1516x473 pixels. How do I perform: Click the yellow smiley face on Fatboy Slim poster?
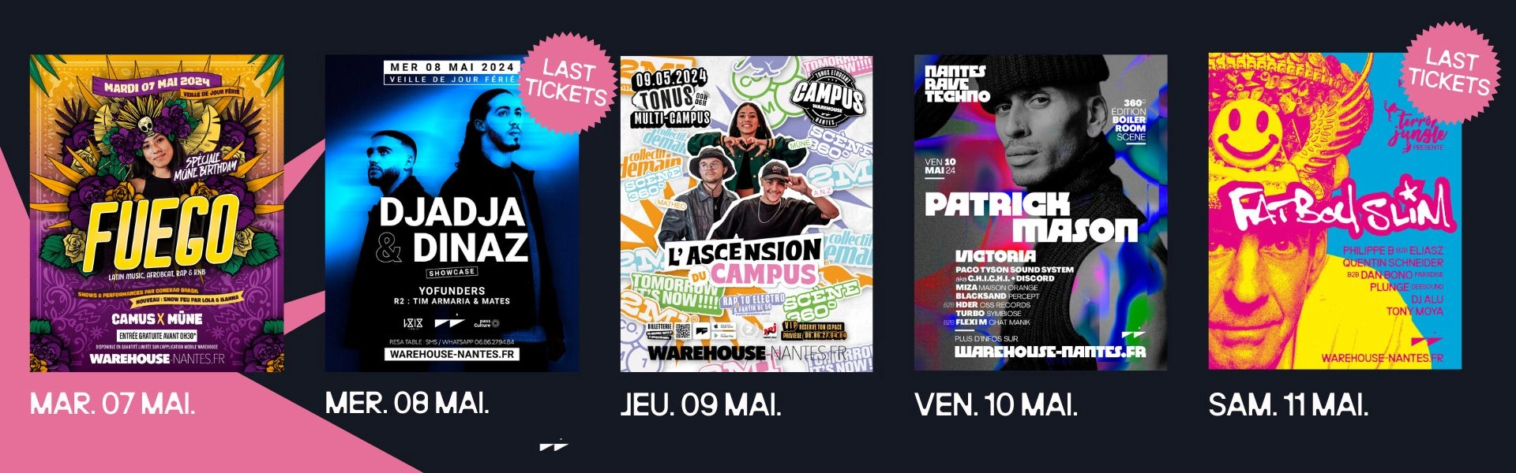click(1249, 118)
